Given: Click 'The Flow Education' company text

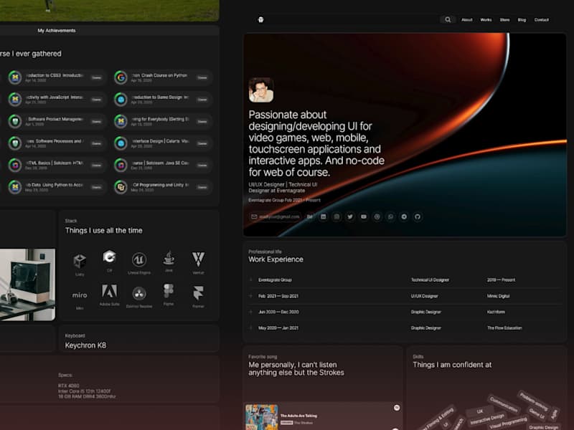Looking at the screenshot, I should click(504, 328).
